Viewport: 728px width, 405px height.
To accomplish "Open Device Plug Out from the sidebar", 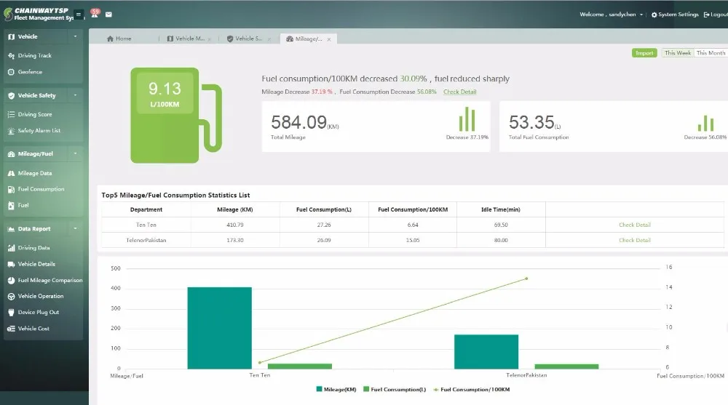I will [38, 312].
